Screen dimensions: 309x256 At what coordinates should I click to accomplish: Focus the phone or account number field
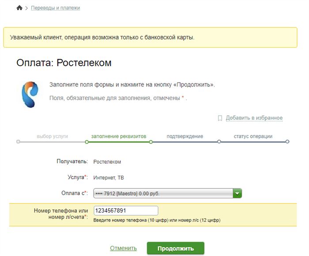126,211
